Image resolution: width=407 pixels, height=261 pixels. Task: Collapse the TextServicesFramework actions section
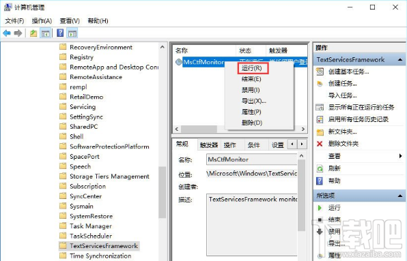pos(400,60)
